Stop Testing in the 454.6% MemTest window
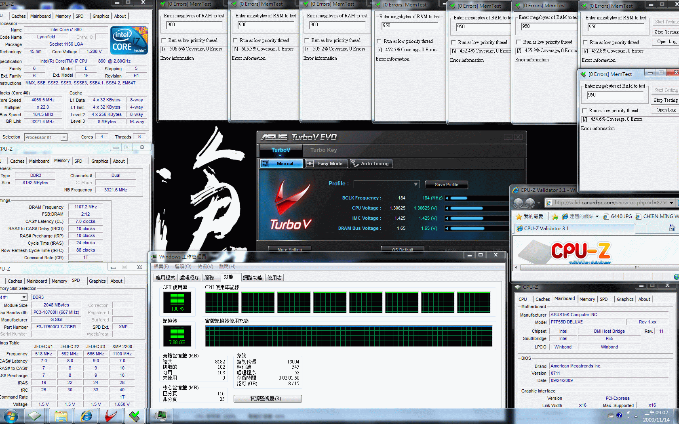Viewport: 679px width, 424px height. (665, 100)
